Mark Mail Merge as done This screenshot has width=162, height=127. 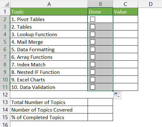click(93, 42)
